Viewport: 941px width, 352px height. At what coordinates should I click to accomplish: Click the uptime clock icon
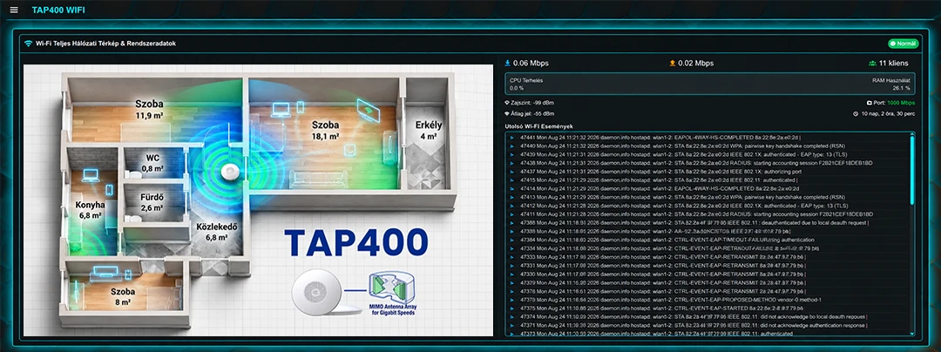[x=856, y=113]
